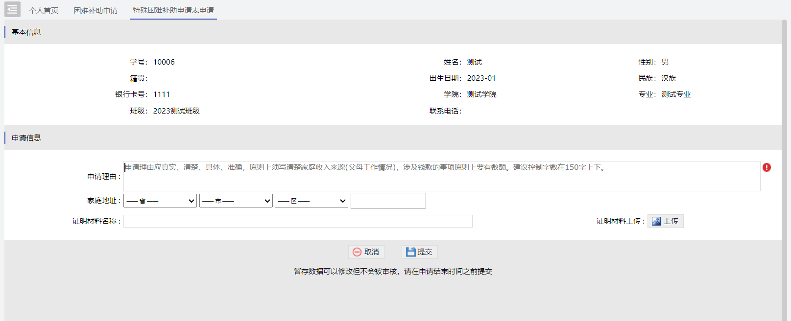The height and width of the screenshot is (321, 791).
Task: Click the 基本信息 section header
Action: pyautogui.click(x=26, y=32)
